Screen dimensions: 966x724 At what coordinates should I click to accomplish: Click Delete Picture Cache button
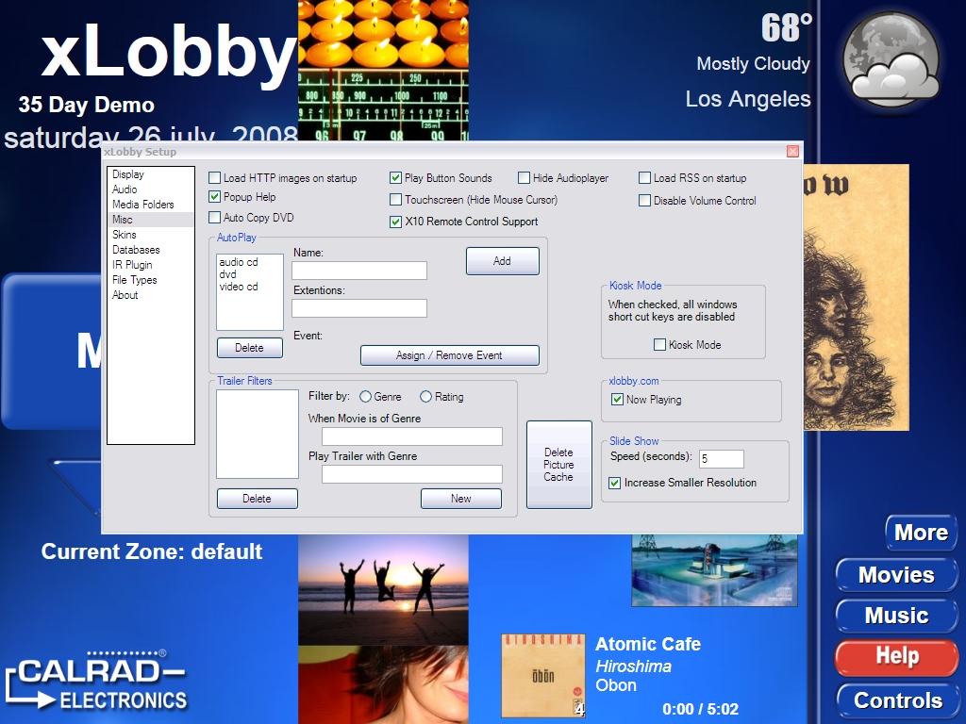(x=558, y=465)
